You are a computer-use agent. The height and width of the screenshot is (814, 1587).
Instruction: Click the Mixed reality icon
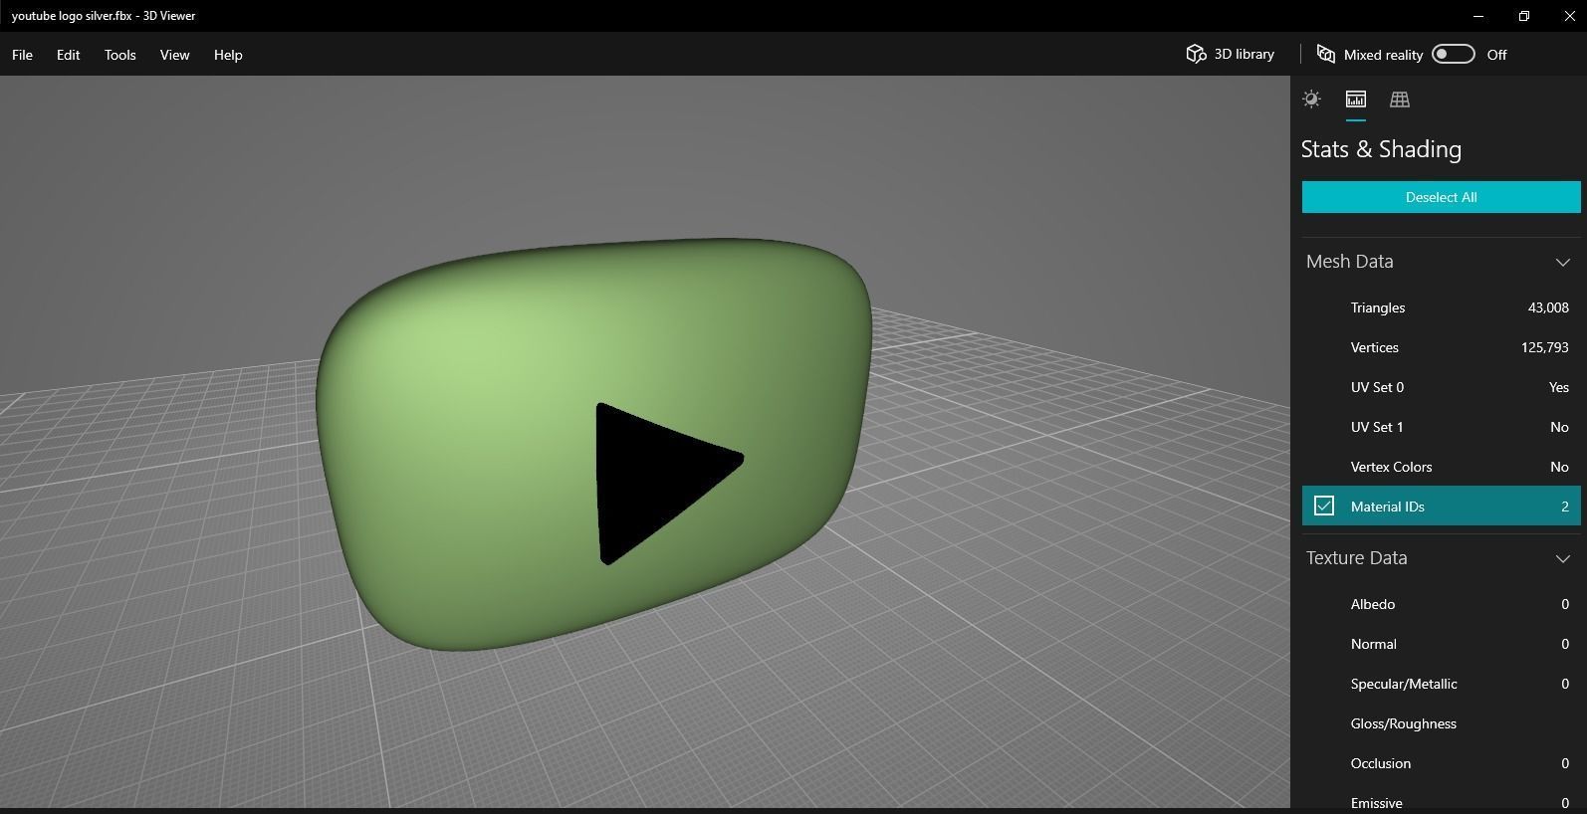[x=1325, y=54]
